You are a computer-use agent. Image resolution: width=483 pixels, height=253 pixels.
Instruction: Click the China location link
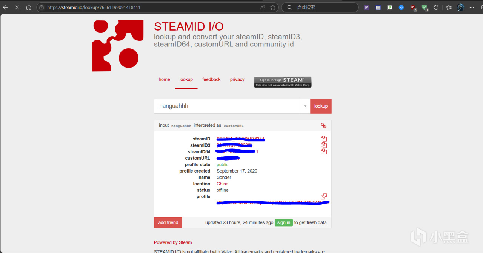222,184
